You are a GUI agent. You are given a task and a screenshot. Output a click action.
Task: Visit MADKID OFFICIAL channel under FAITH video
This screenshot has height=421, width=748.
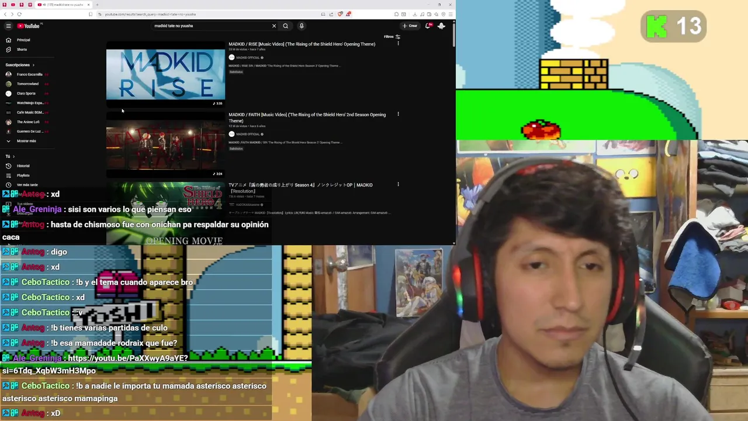[248, 134]
